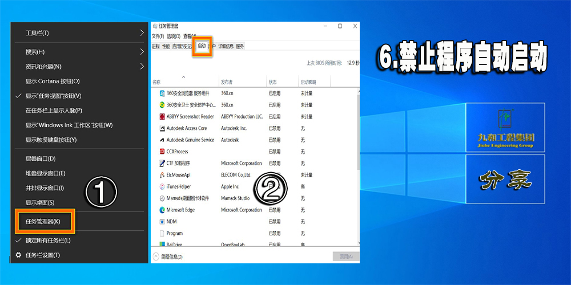Maximize the 任务管理器 window
Viewport: 571px width, 285px height.
pos(340,26)
